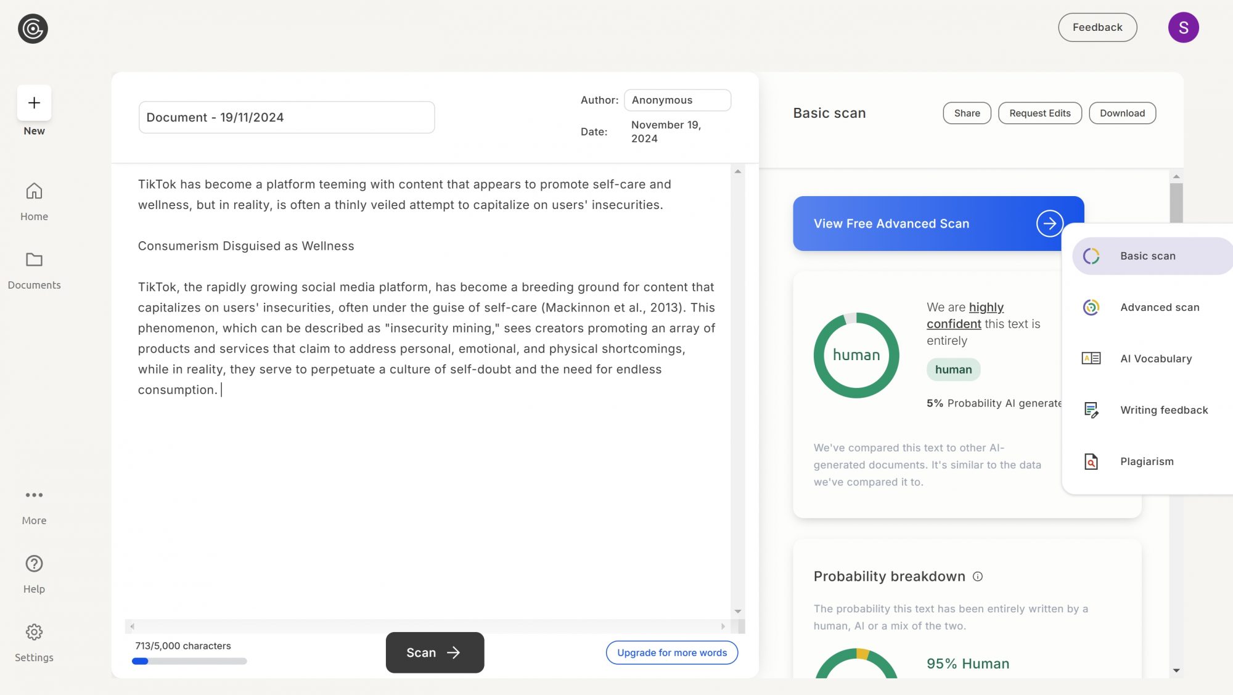The width and height of the screenshot is (1233, 695).
Task: Click the Request Edits button
Action: pyautogui.click(x=1039, y=113)
